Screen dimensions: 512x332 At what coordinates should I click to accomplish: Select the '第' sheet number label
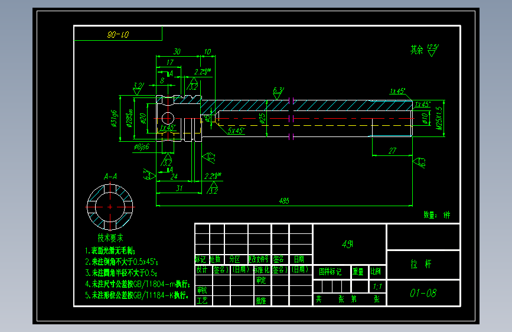point(354,299)
